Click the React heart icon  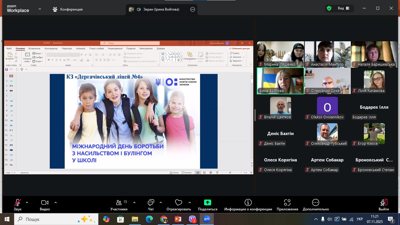178,203
